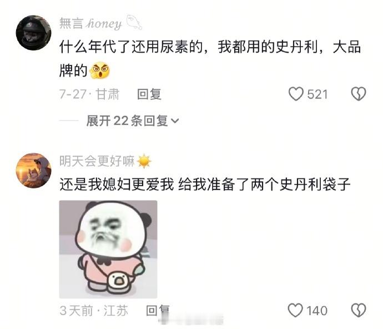Select the comment about 两个史丹利袋子
Image resolution: width=383 pixels, height=329 pixels.
205,184
